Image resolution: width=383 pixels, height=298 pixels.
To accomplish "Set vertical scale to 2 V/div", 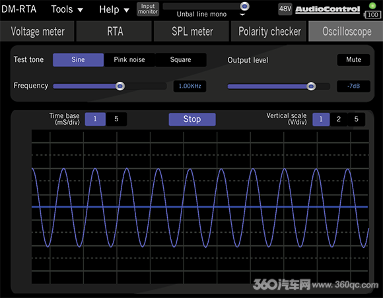I will point(339,119).
